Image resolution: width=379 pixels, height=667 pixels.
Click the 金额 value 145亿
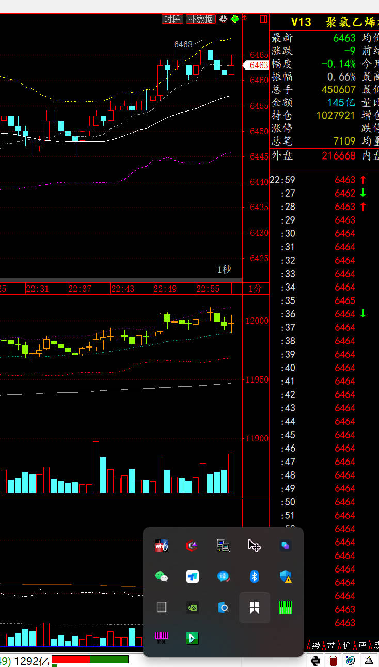[x=341, y=102]
